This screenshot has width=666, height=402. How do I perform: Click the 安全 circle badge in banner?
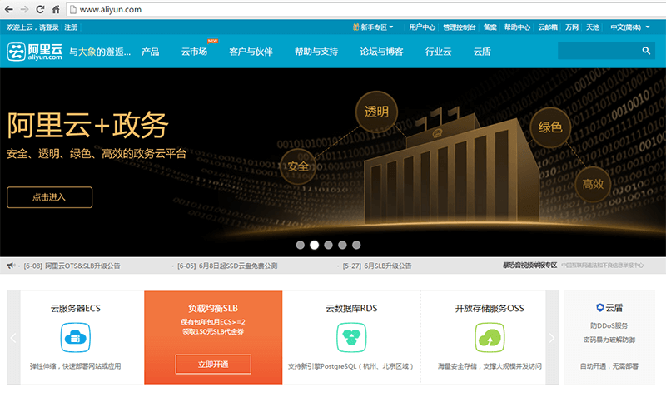(x=298, y=166)
